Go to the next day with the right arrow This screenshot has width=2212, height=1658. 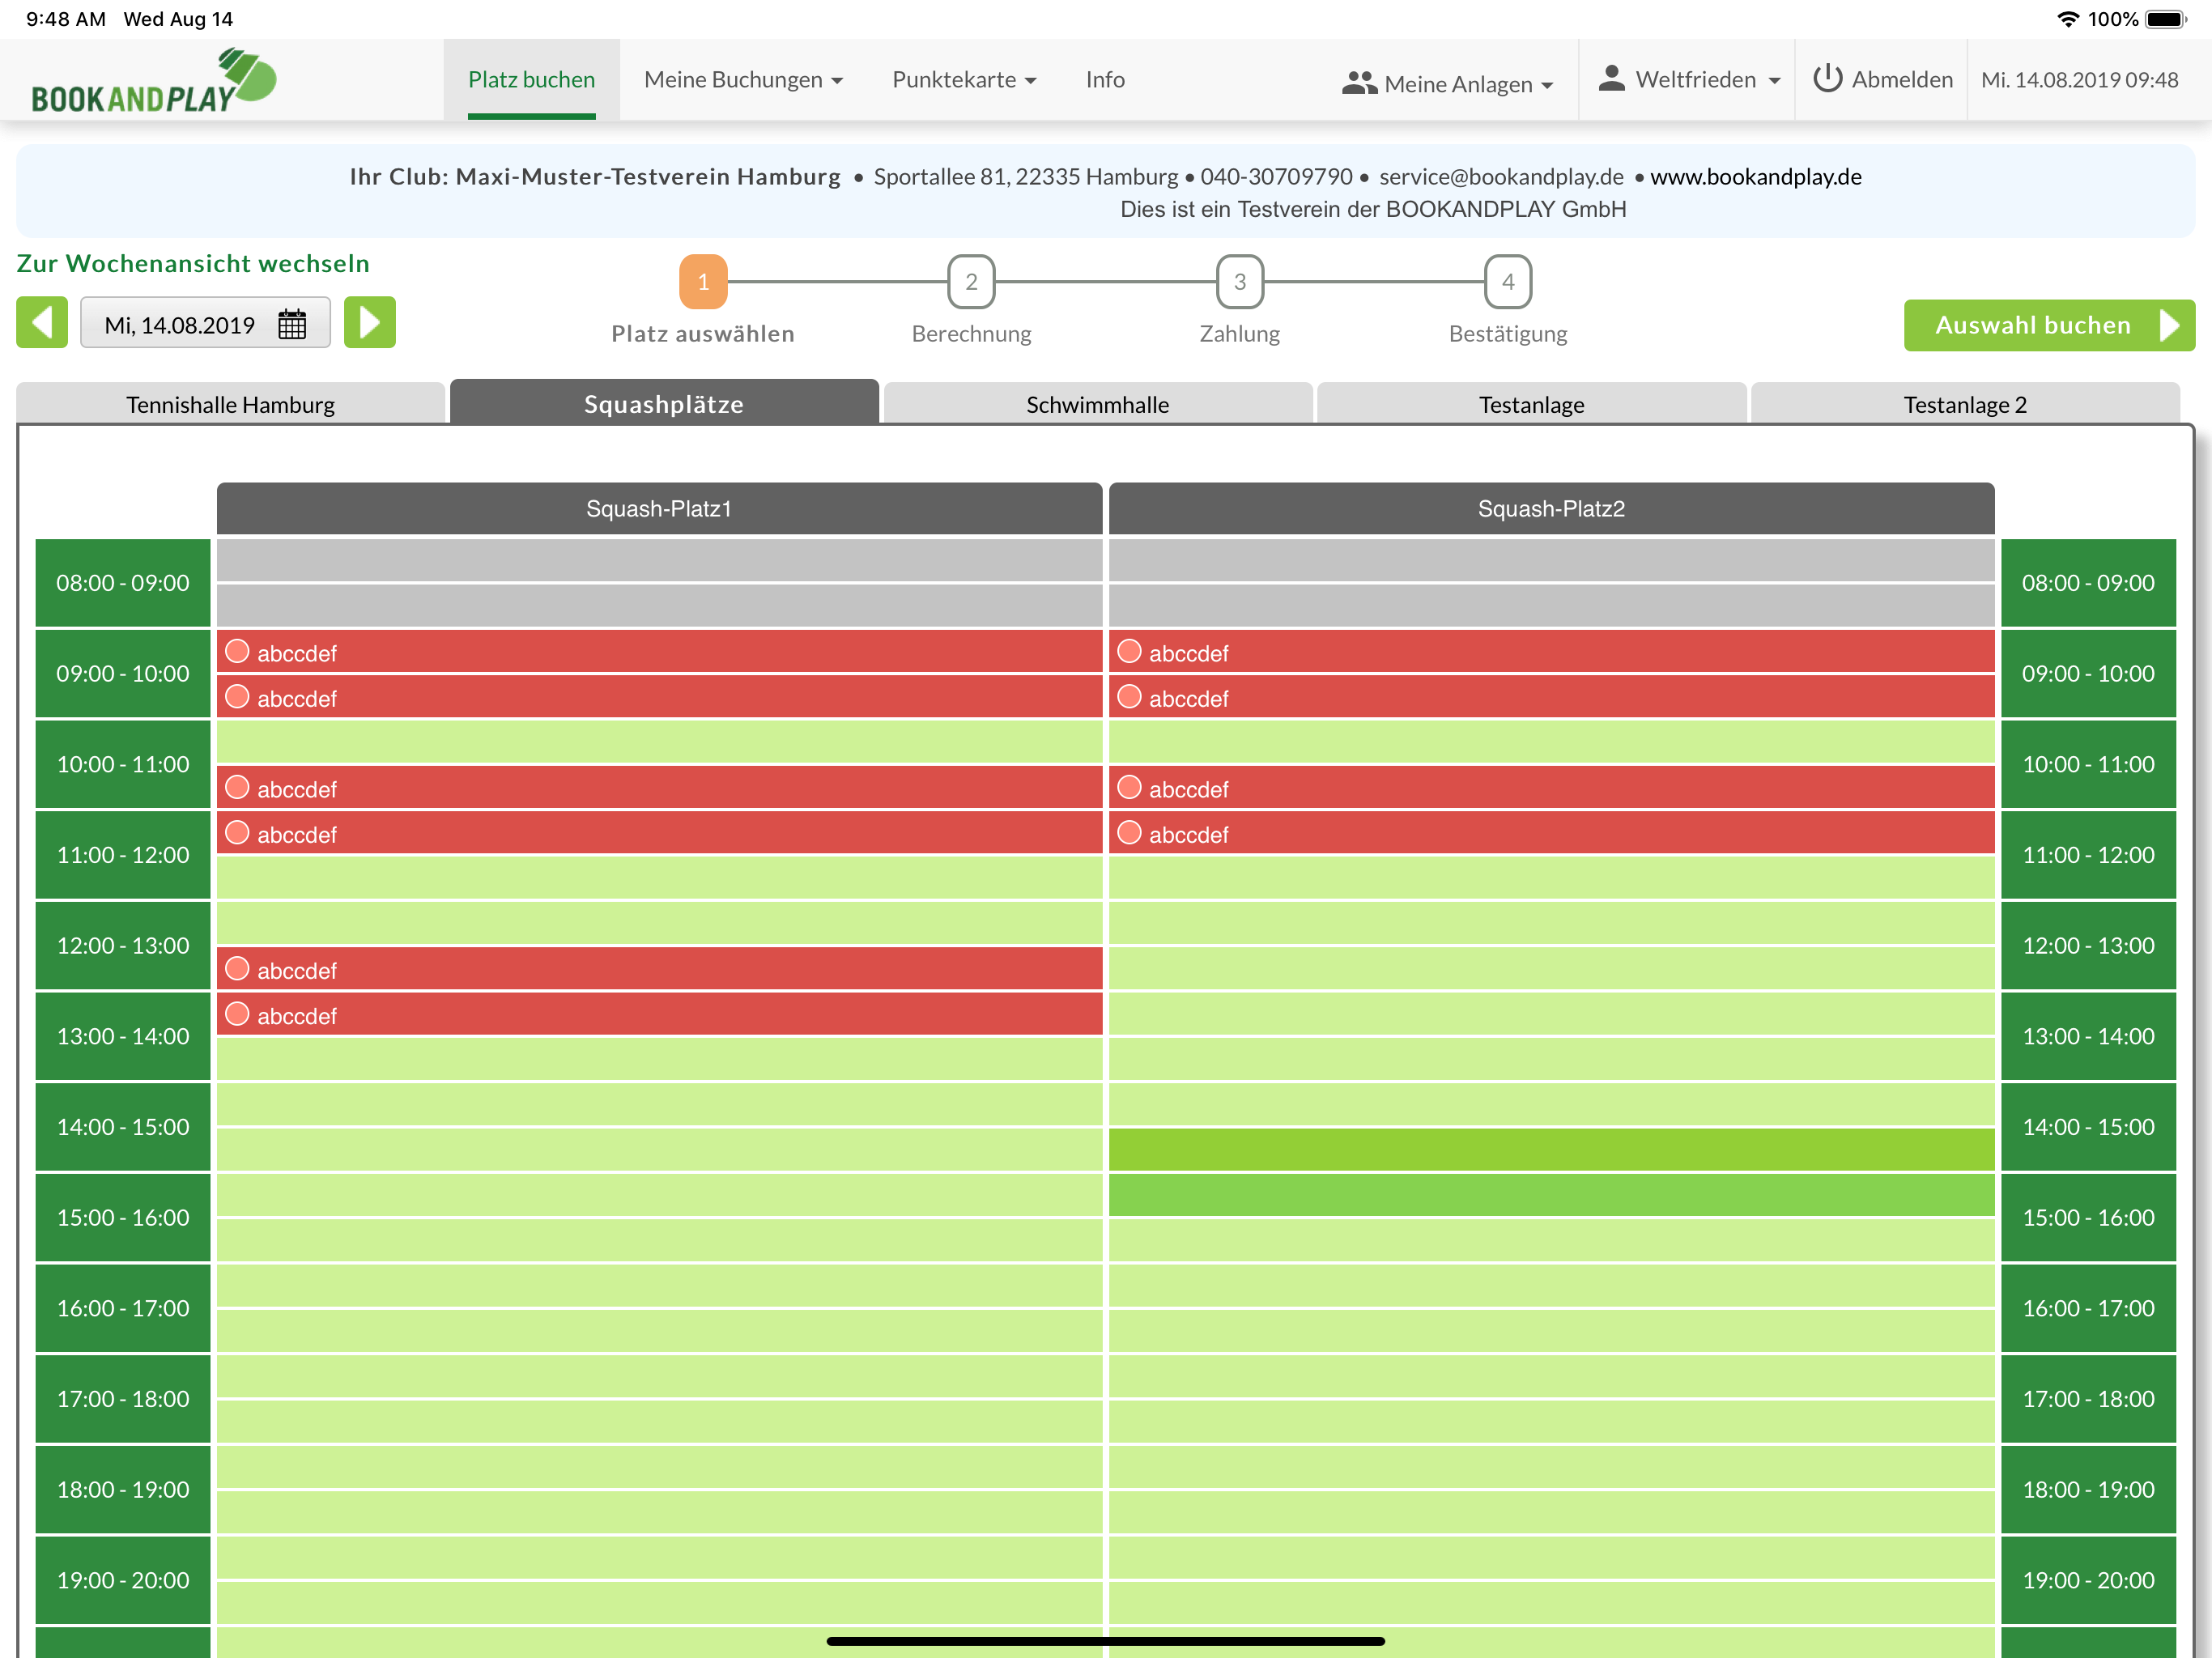click(370, 323)
